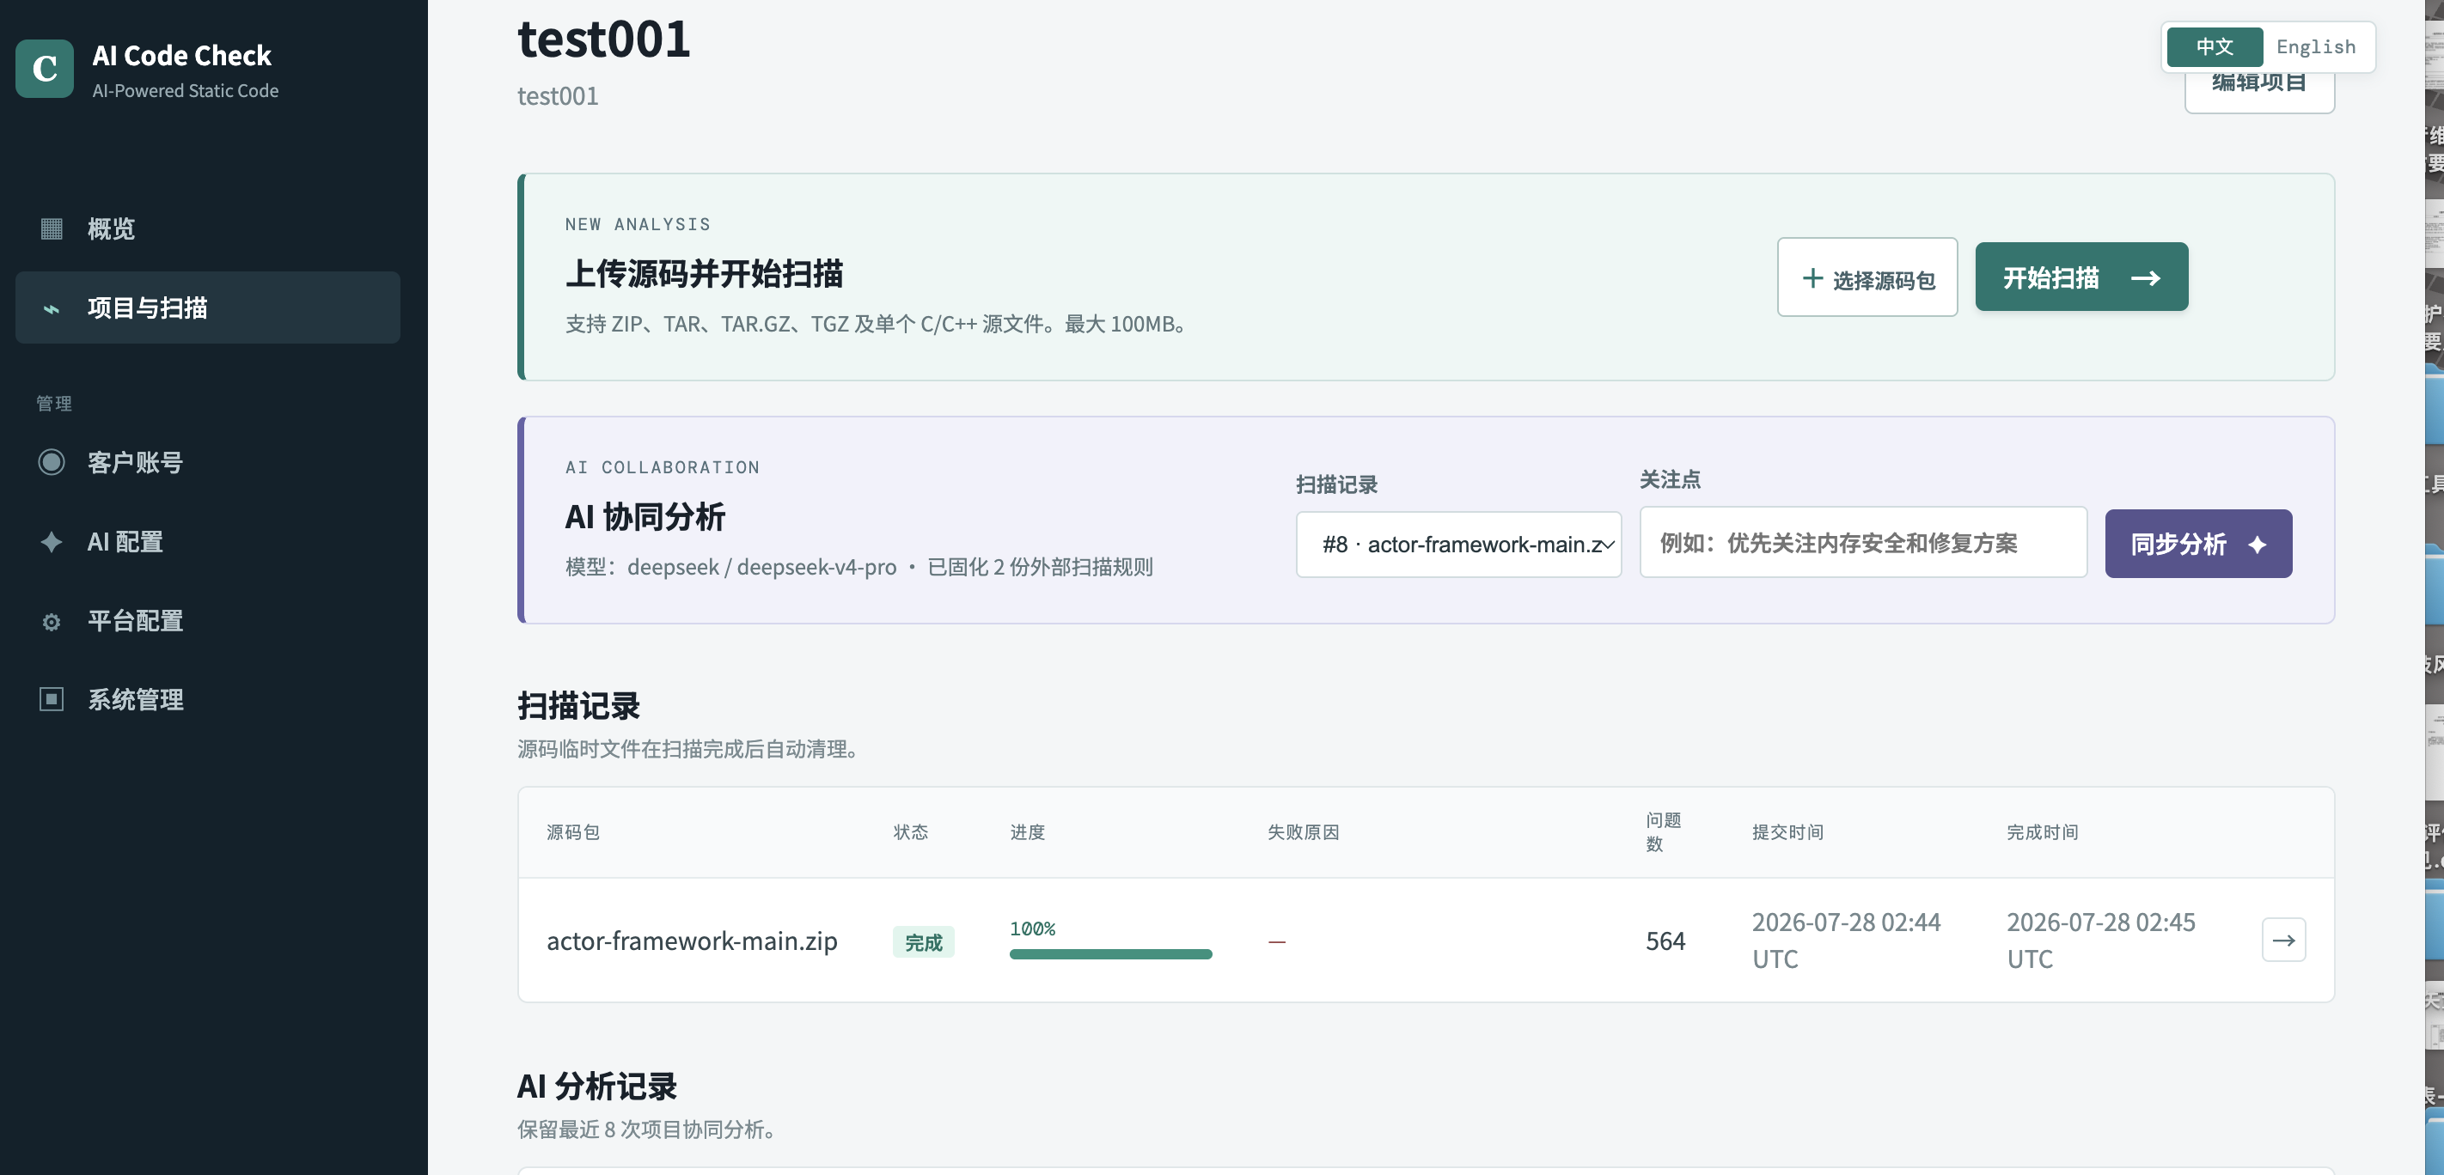Click completion time 2026-07-28 02:45 UTC
Image resolution: width=2444 pixels, height=1175 pixels.
(x=2100, y=940)
